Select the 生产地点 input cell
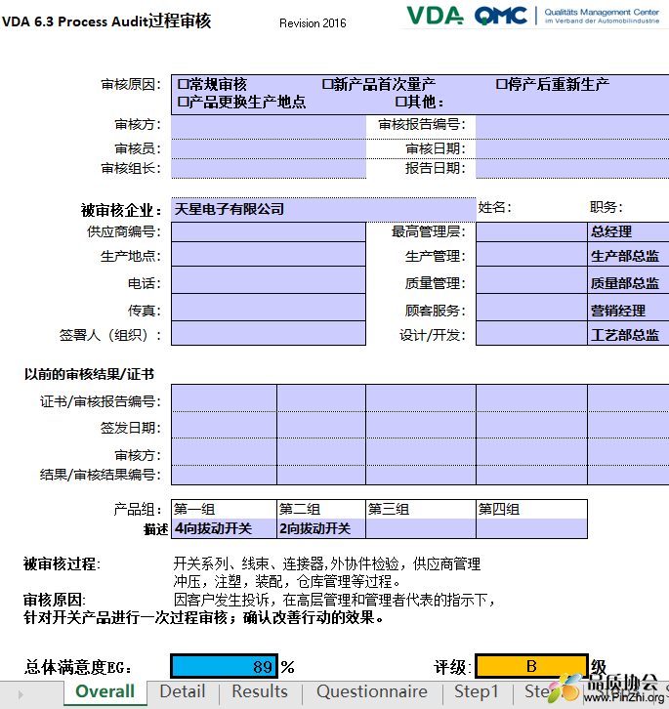The image size is (669, 709). pyautogui.click(x=269, y=254)
